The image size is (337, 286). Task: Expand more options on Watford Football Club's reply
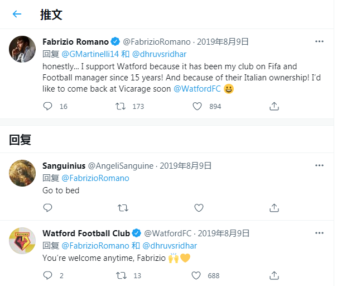click(x=319, y=233)
